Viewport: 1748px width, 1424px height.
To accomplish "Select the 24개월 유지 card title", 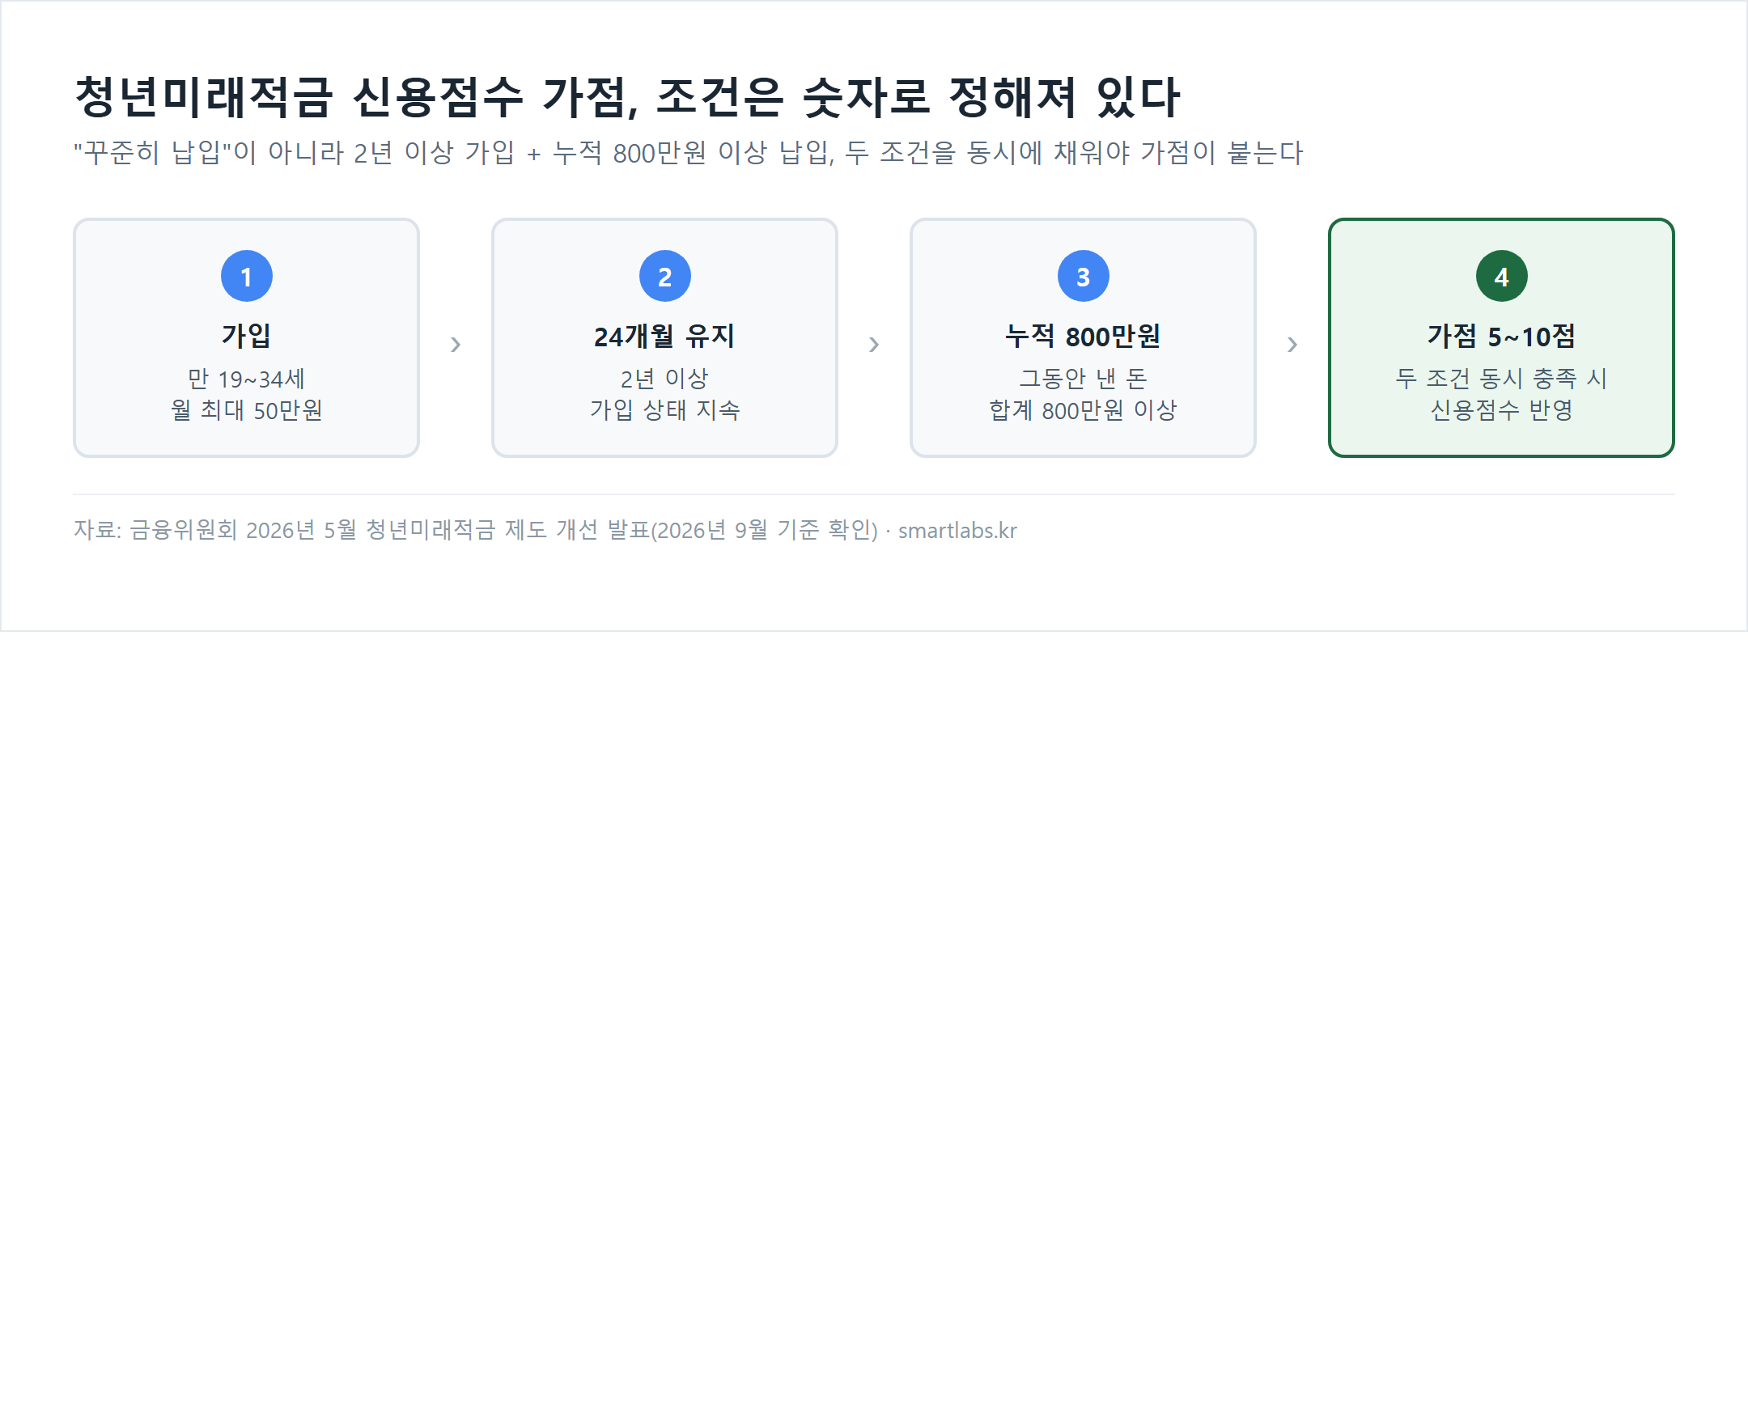I will [664, 336].
